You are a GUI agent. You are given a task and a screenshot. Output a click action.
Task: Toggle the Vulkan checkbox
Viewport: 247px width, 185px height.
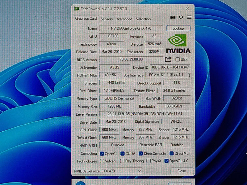pos(102,161)
